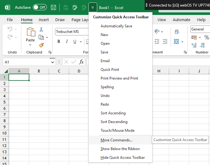
Task: Open the File tab
Action: pyautogui.click(x=10, y=20)
